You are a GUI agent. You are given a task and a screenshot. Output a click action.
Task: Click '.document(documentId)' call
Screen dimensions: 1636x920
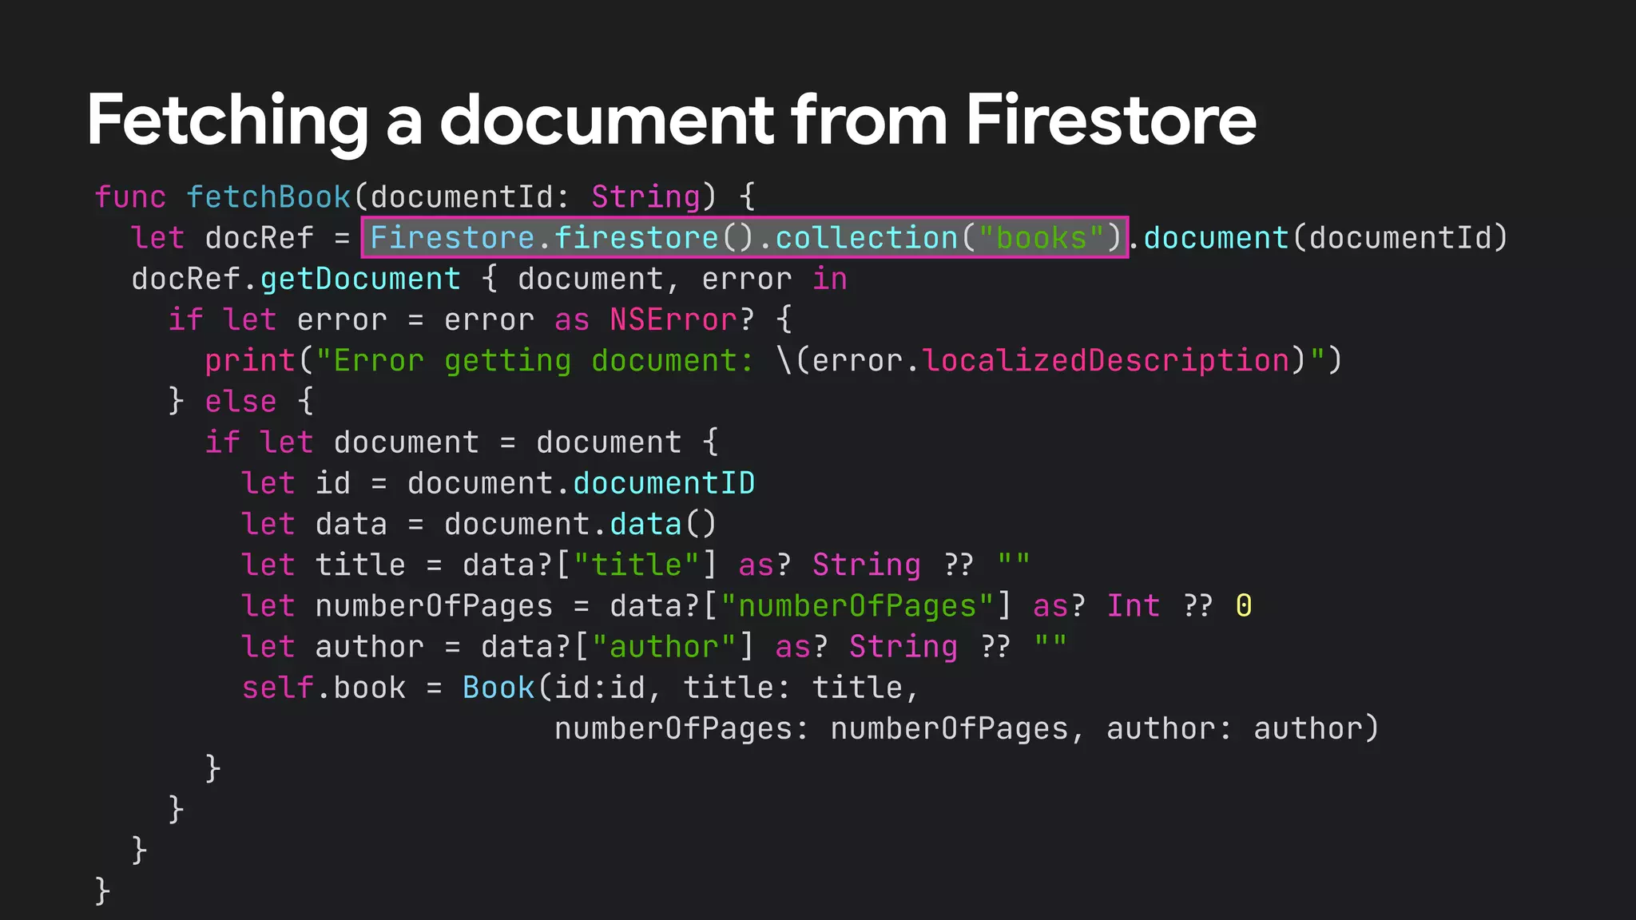tap(1319, 238)
